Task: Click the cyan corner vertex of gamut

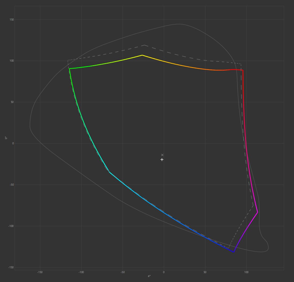Action: click(x=110, y=172)
